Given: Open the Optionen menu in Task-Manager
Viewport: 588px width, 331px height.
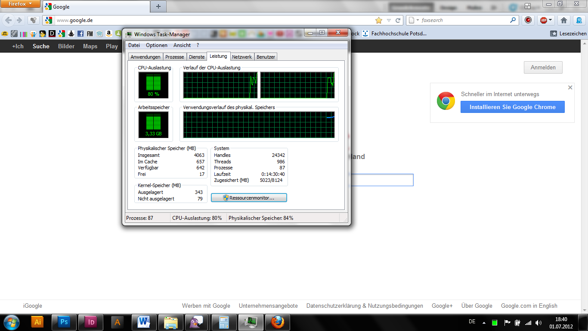Looking at the screenshot, I should pos(157,45).
